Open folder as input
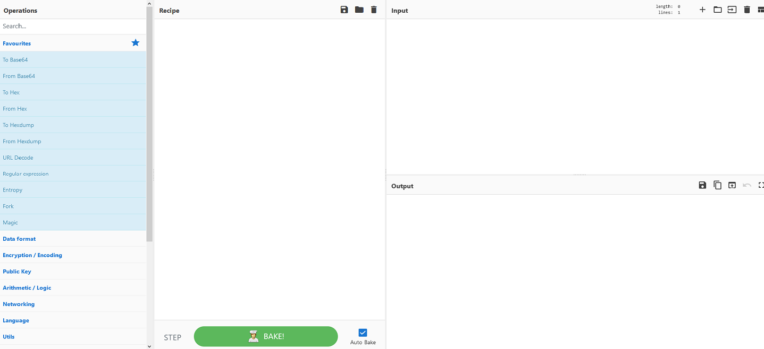This screenshot has height=349, width=764. (717, 10)
